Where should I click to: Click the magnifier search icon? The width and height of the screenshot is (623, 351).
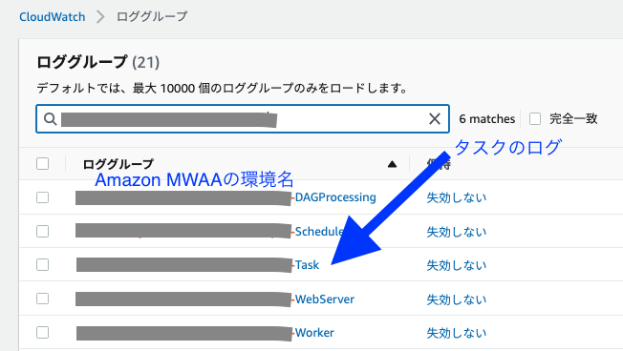pos(50,118)
